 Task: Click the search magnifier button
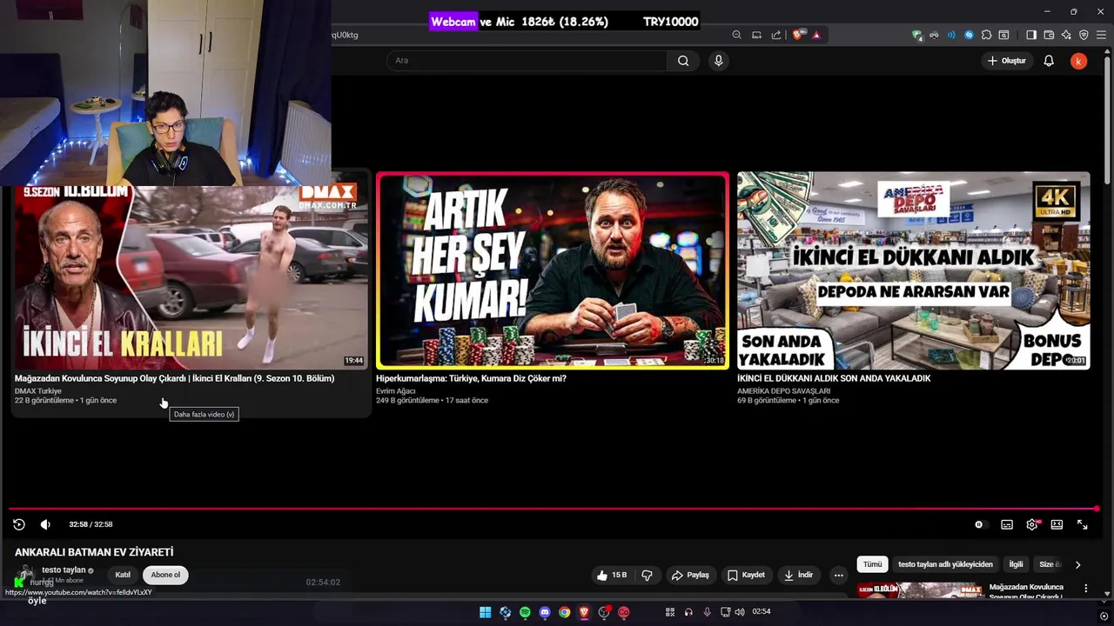click(x=683, y=61)
